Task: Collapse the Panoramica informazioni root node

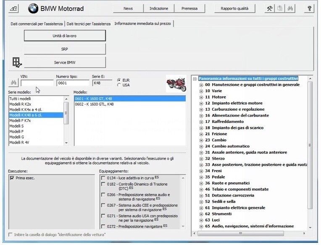Action: pyautogui.click(x=195, y=79)
